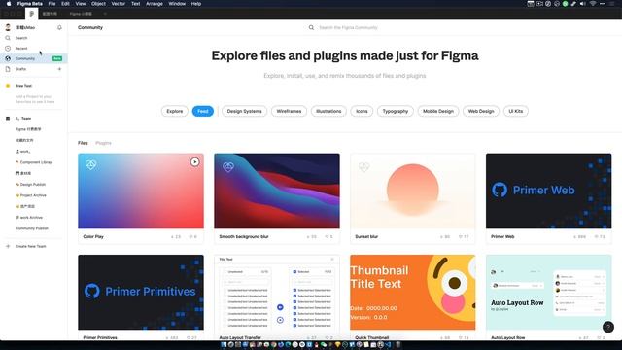Click the Recent clock icon in the sidebar

click(x=8, y=49)
